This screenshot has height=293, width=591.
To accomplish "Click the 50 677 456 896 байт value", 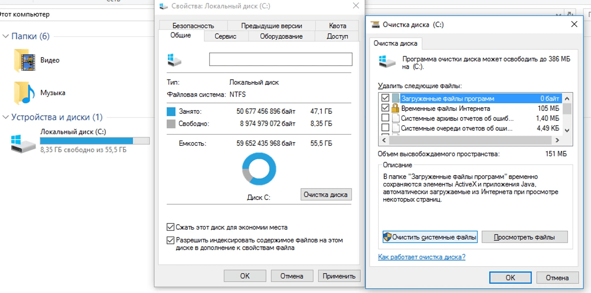I will 266,111.
